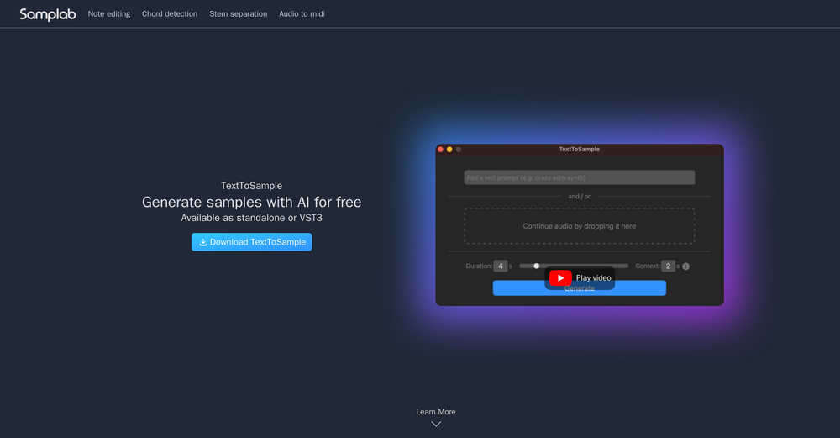Click the duration slider handle
This screenshot has height=438, width=840.
pos(537,266)
